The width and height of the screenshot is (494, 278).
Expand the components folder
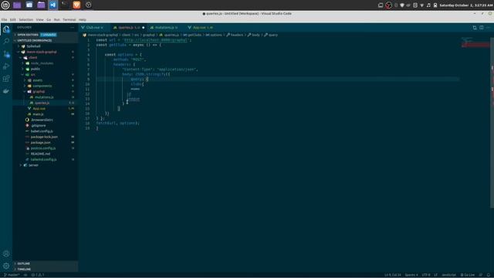click(x=45, y=86)
